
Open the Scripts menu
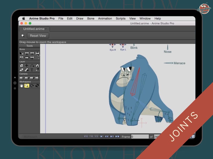click(x=120, y=18)
